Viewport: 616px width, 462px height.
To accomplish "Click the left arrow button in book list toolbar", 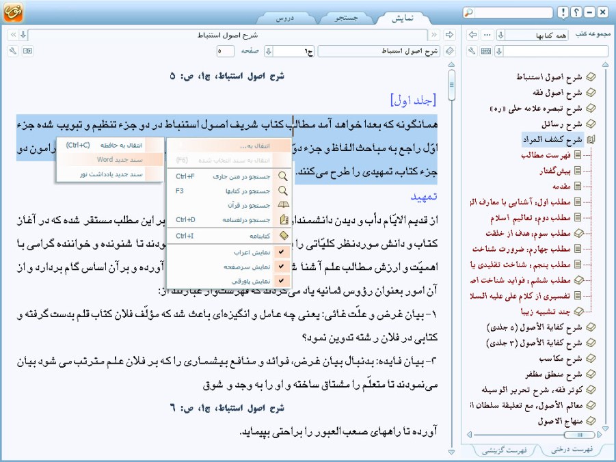I will [x=473, y=35].
